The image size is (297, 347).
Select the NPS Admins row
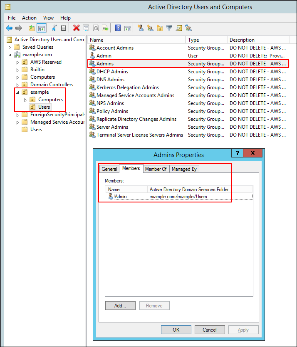(x=188, y=103)
